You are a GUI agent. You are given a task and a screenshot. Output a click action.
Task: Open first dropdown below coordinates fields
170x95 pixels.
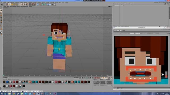click(x=96, y=85)
